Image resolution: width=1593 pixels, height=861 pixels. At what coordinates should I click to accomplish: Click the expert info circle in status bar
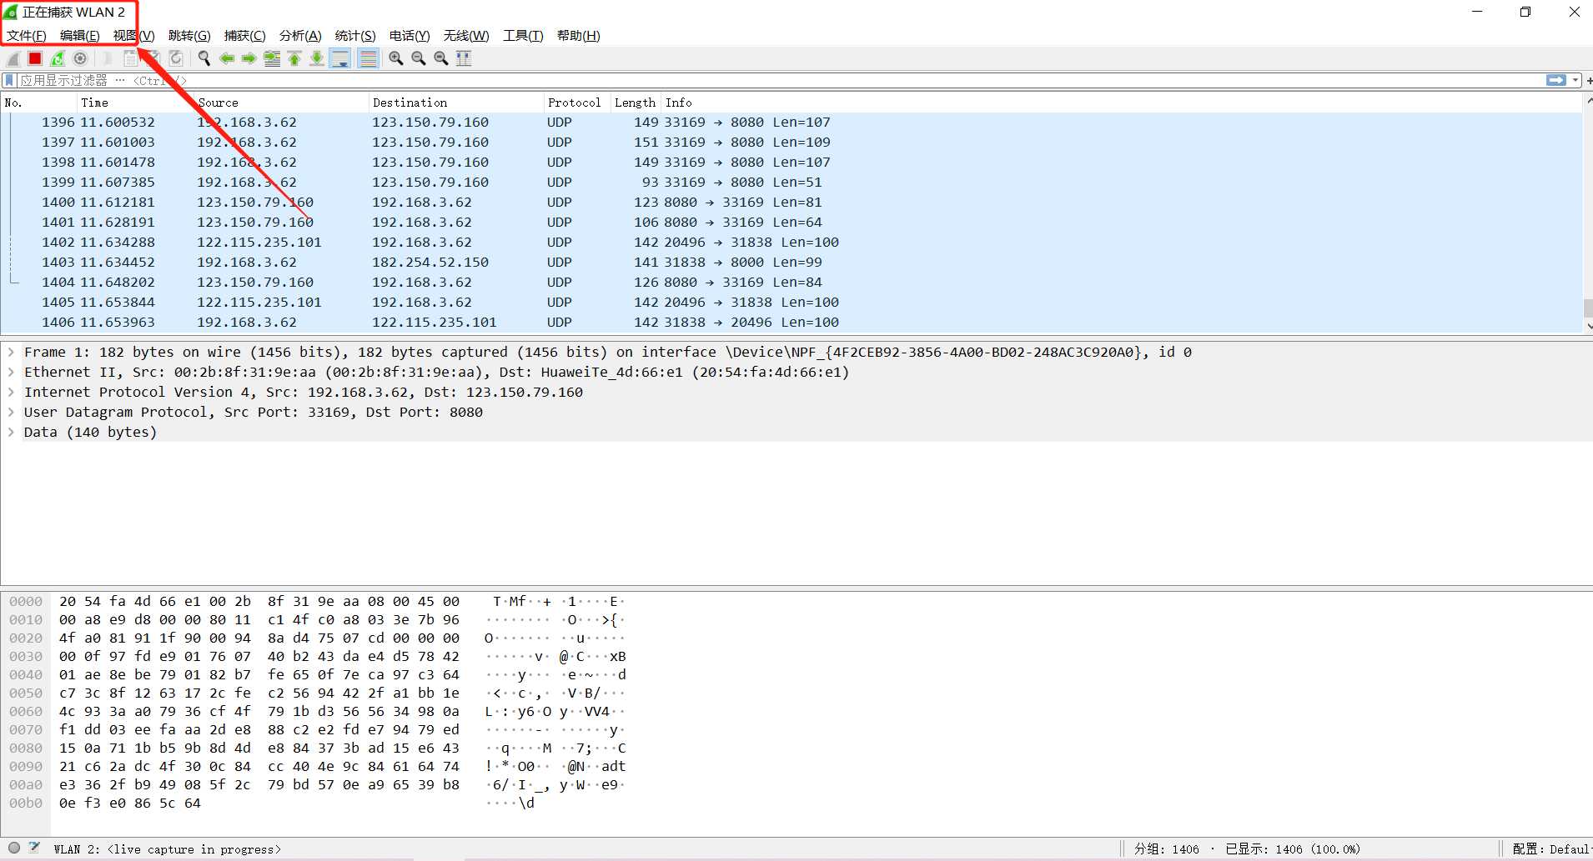(x=14, y=848)
